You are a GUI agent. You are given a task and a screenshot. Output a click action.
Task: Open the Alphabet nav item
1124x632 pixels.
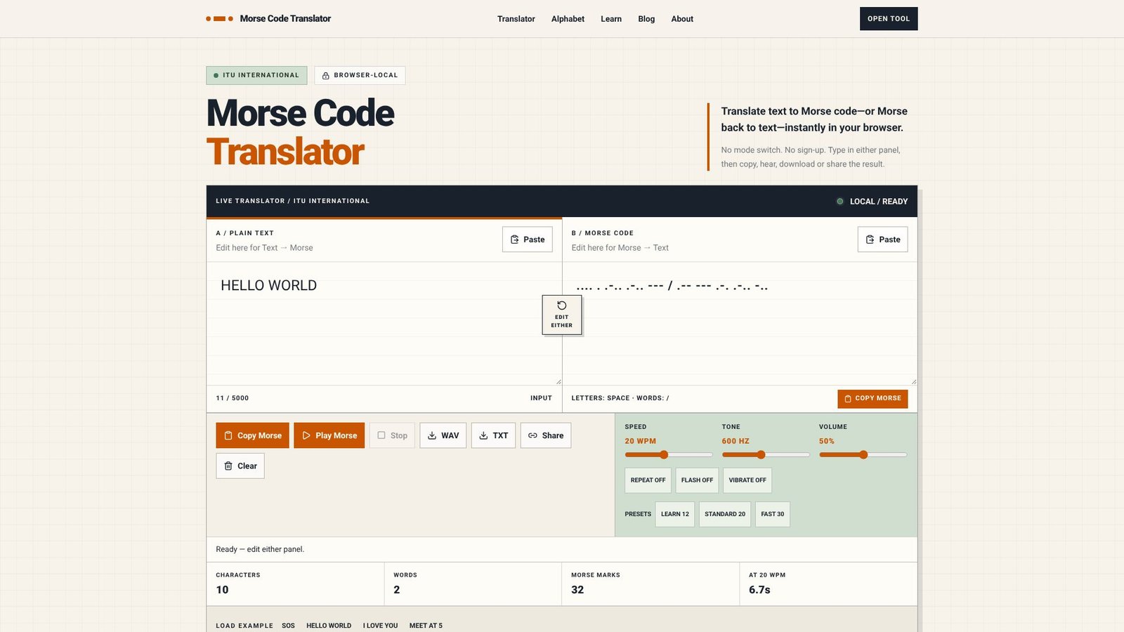568,19
